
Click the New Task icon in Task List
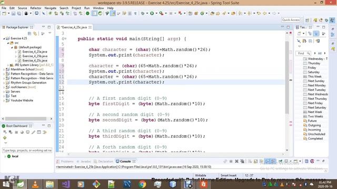[x=299, y=34]
